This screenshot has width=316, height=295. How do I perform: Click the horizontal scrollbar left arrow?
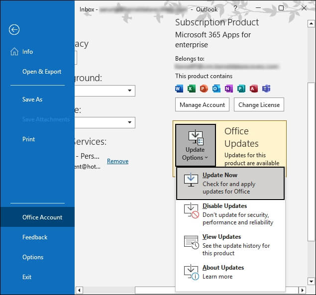coord(79,290)
